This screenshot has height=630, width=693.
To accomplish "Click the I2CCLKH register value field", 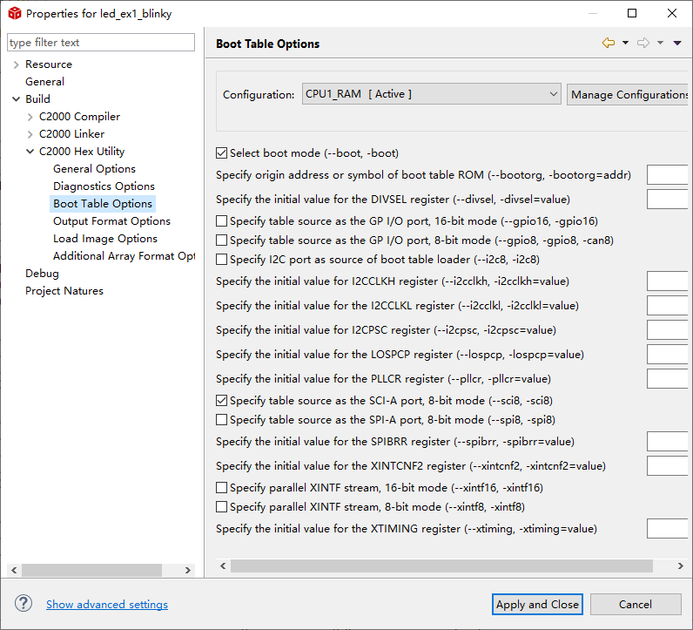I will pyautogui.click(x=668, y=281).
